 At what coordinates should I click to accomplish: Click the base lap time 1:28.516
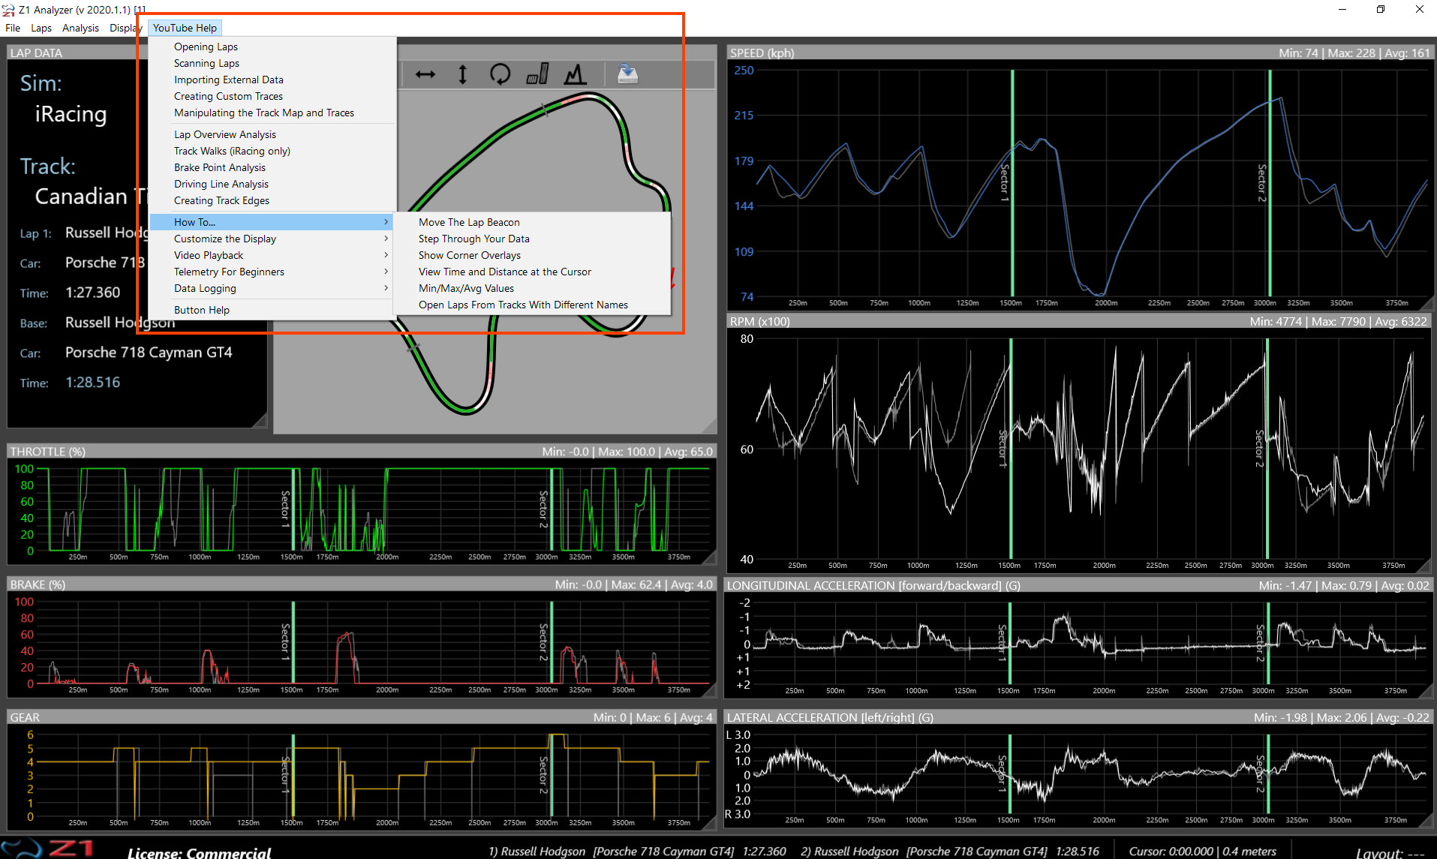pyautogui.click(x=92, y=383)
